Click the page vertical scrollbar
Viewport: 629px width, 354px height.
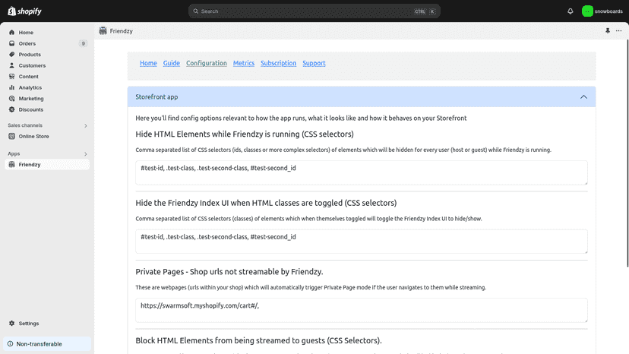(x=627, y=153)
